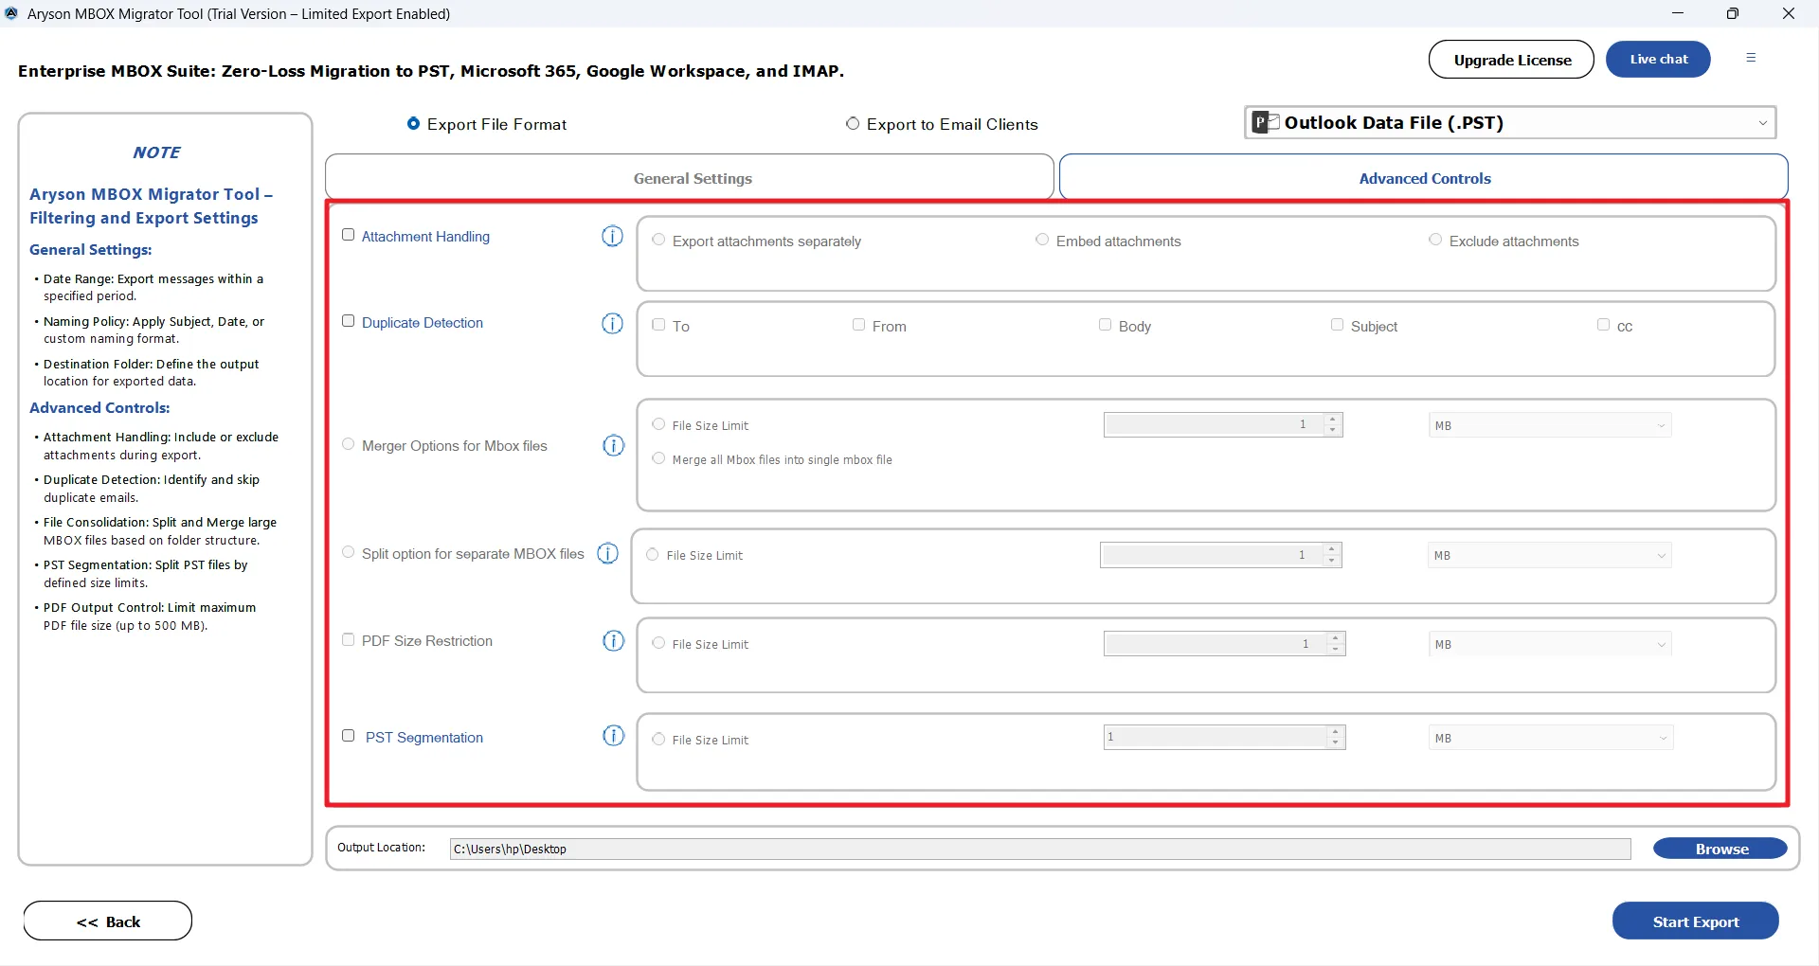Viewport: 1819px width, 966px height.
Task: Minimize the Aryson MBOX Migrator window
Action: click(x=1678, y=13)
